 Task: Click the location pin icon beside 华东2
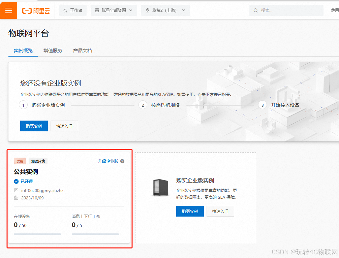pos(148,10)
